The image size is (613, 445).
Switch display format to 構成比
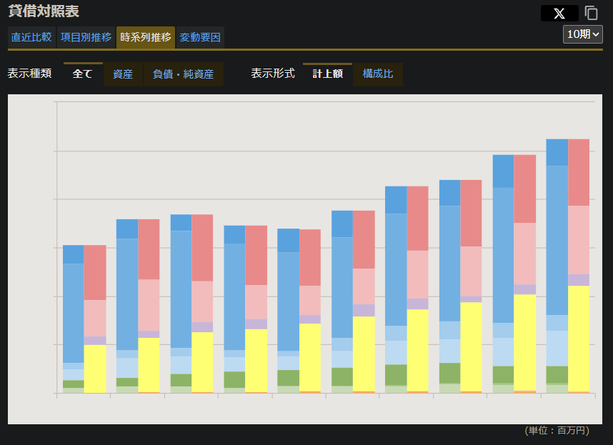pyautogui.click(x=378, y=74)
